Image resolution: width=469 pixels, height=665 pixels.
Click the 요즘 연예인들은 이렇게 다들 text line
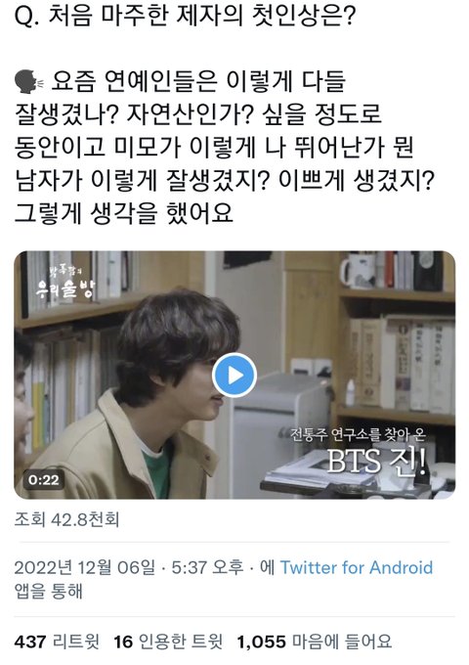(198, 81)
